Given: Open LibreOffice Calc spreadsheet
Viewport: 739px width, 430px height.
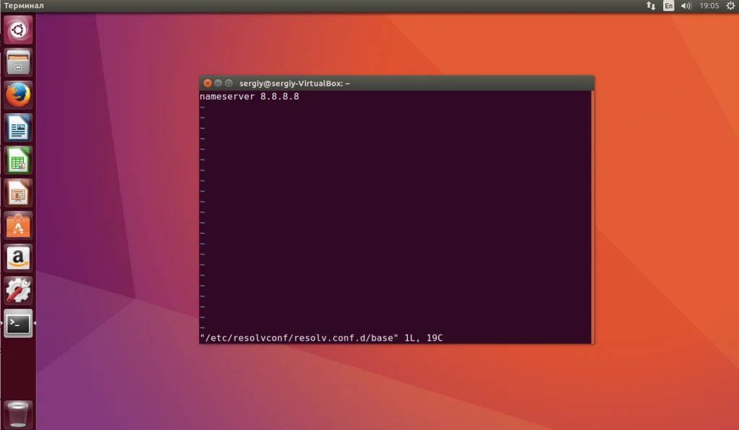Looking at the screenshot, I should point(18,160).
